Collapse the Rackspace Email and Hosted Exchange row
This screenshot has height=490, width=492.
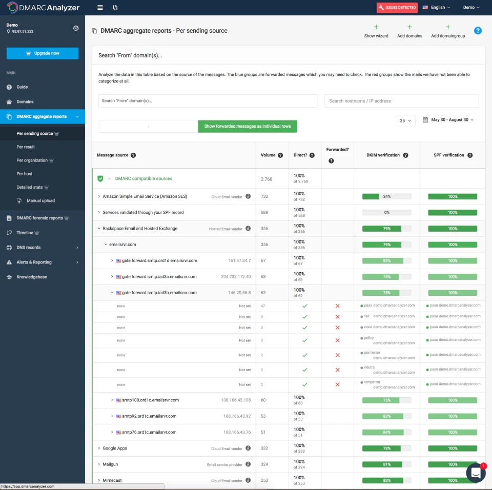(x=99, y=229)
